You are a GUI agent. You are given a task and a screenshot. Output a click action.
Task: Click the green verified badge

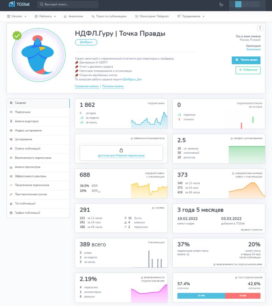coord(17,35)
